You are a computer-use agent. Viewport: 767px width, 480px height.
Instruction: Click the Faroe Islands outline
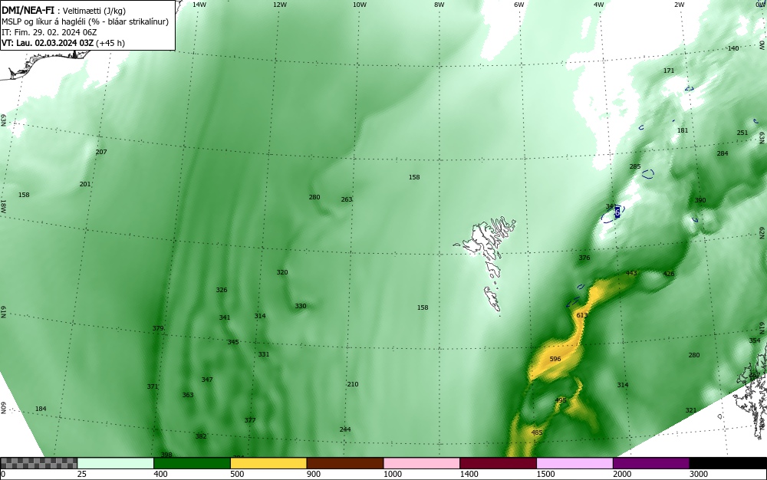tap(486, 264)
